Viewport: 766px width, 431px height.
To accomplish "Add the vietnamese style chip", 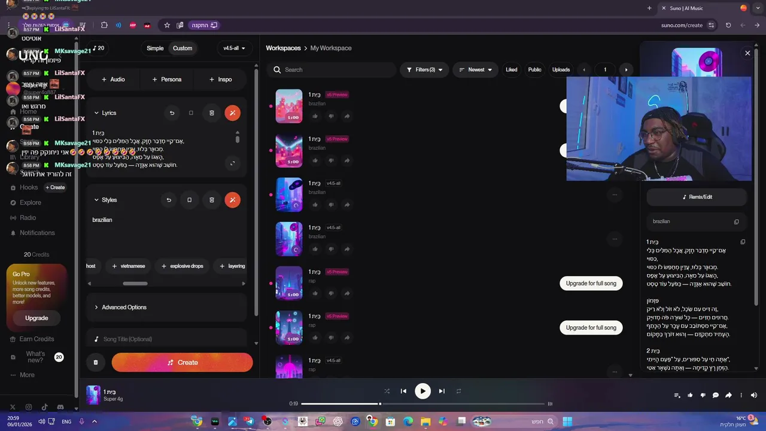I will 128,266.
